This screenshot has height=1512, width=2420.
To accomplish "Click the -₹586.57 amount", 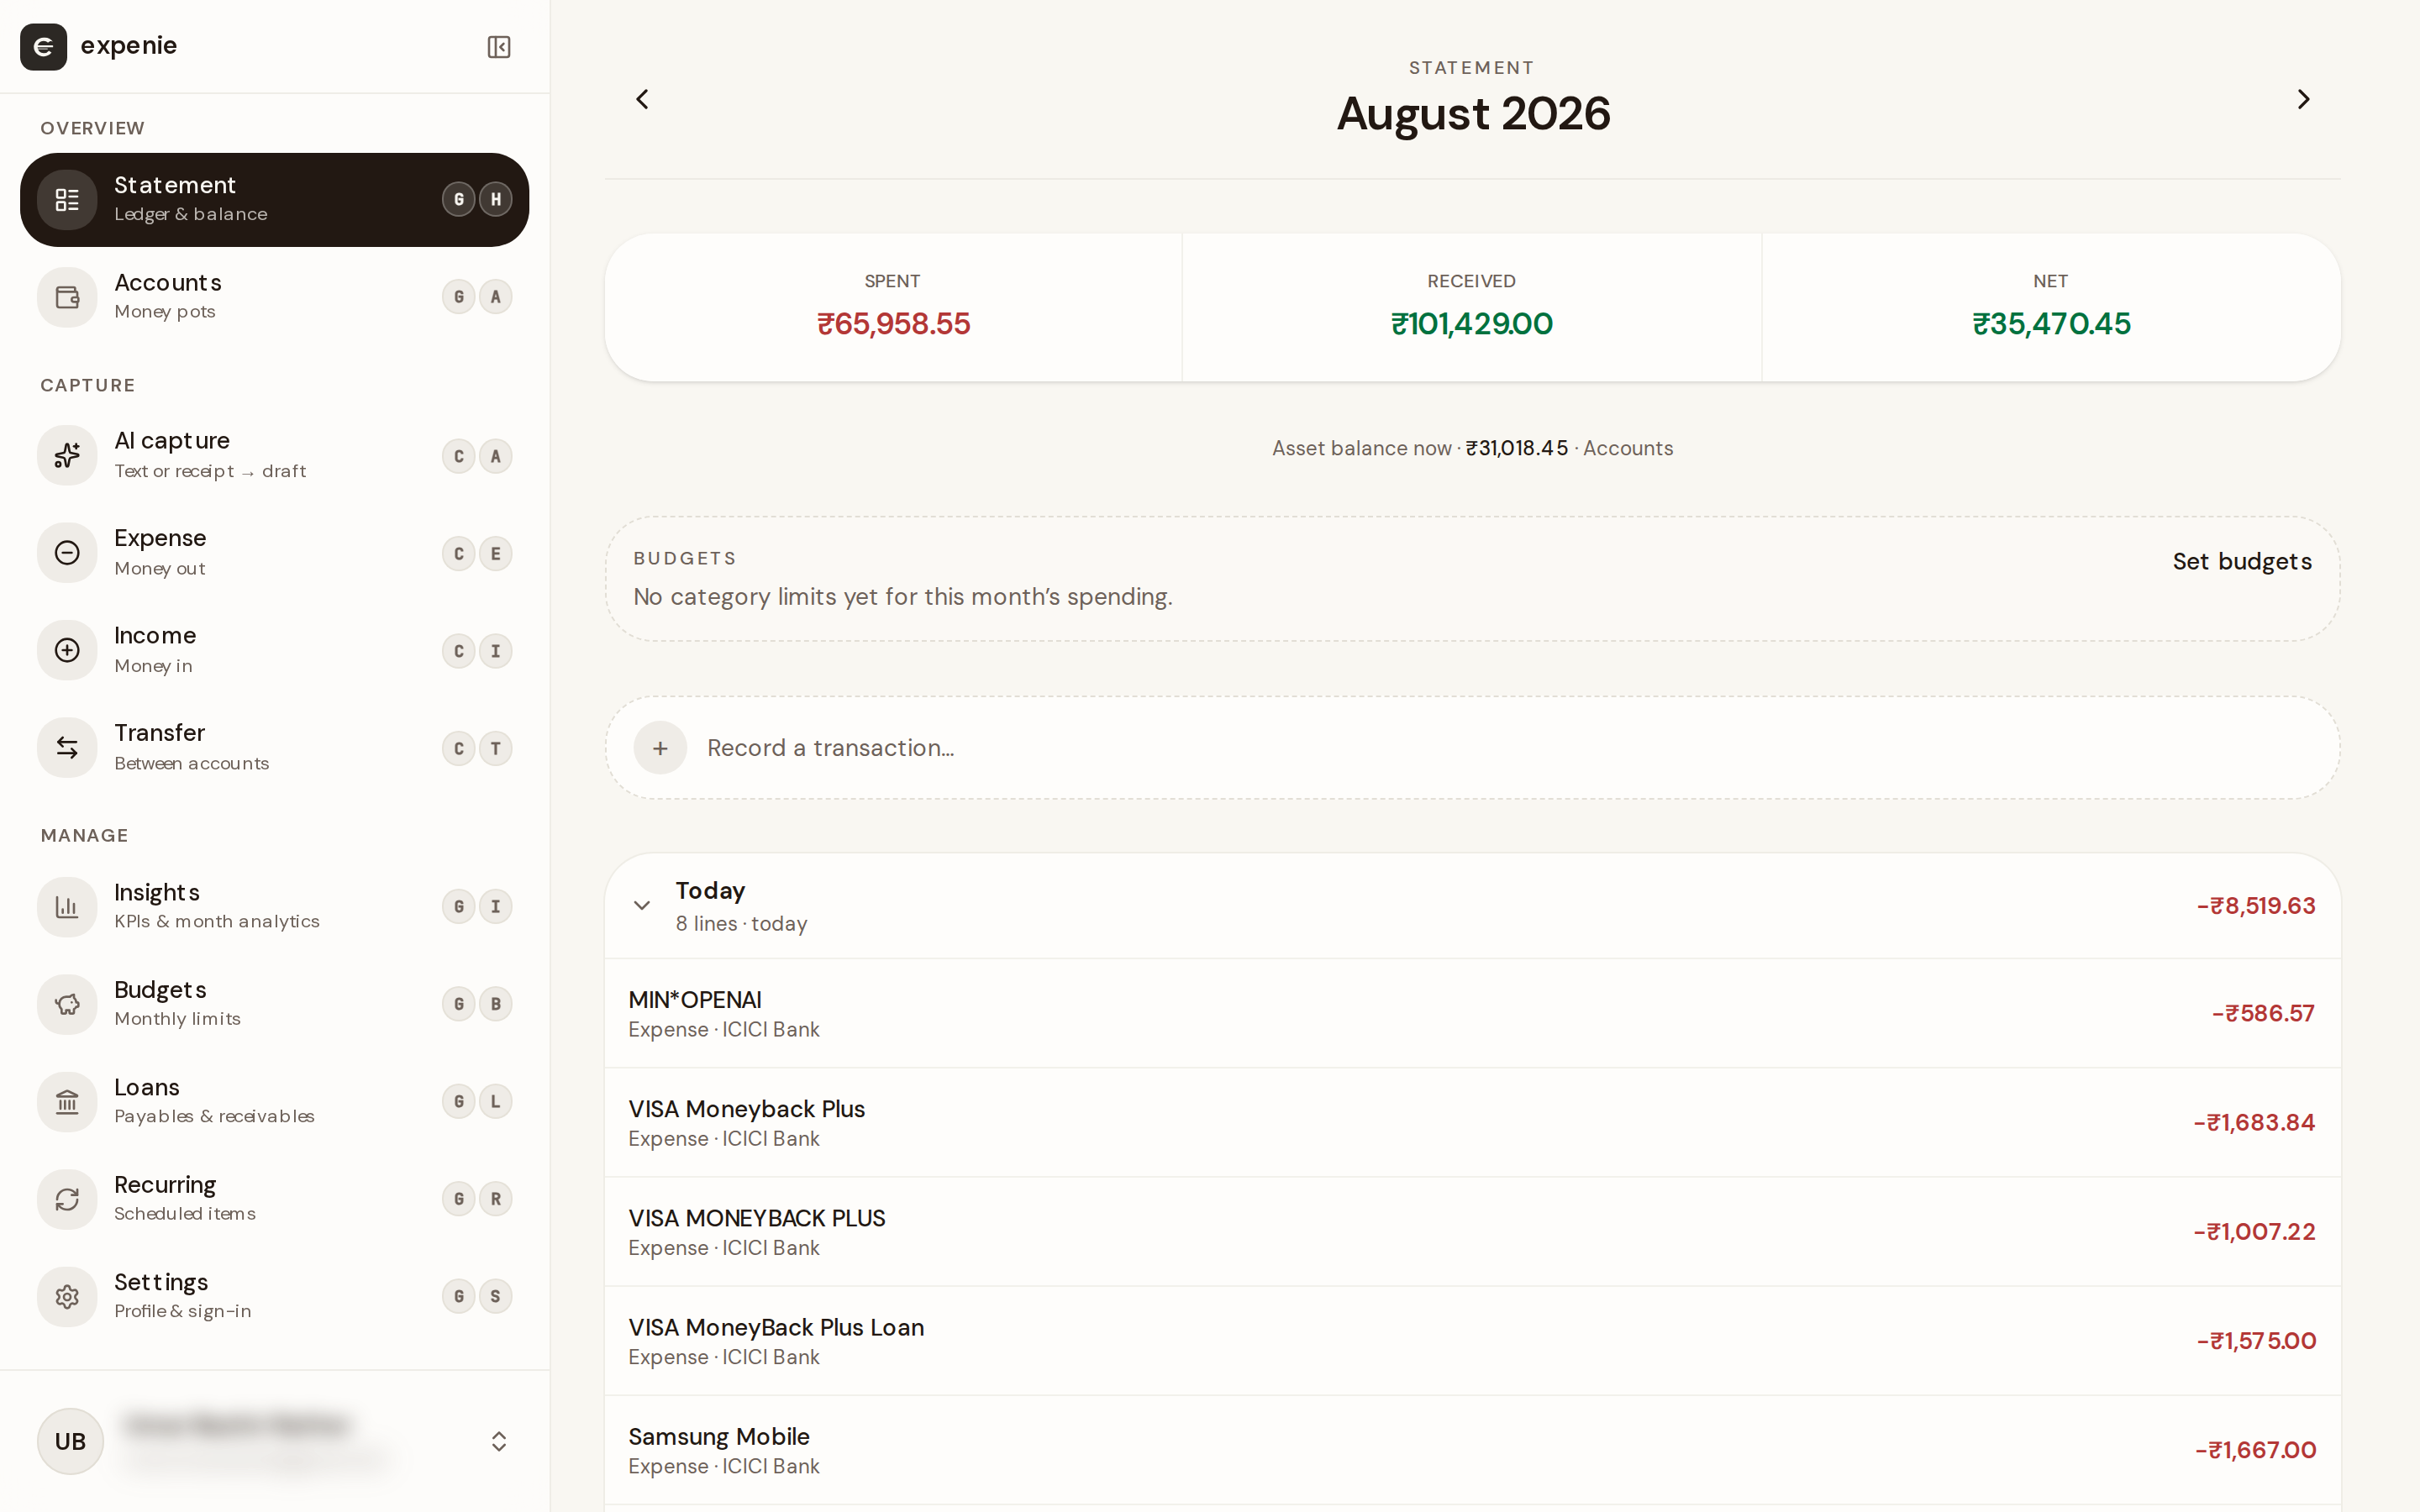I will point(2263,1013).
